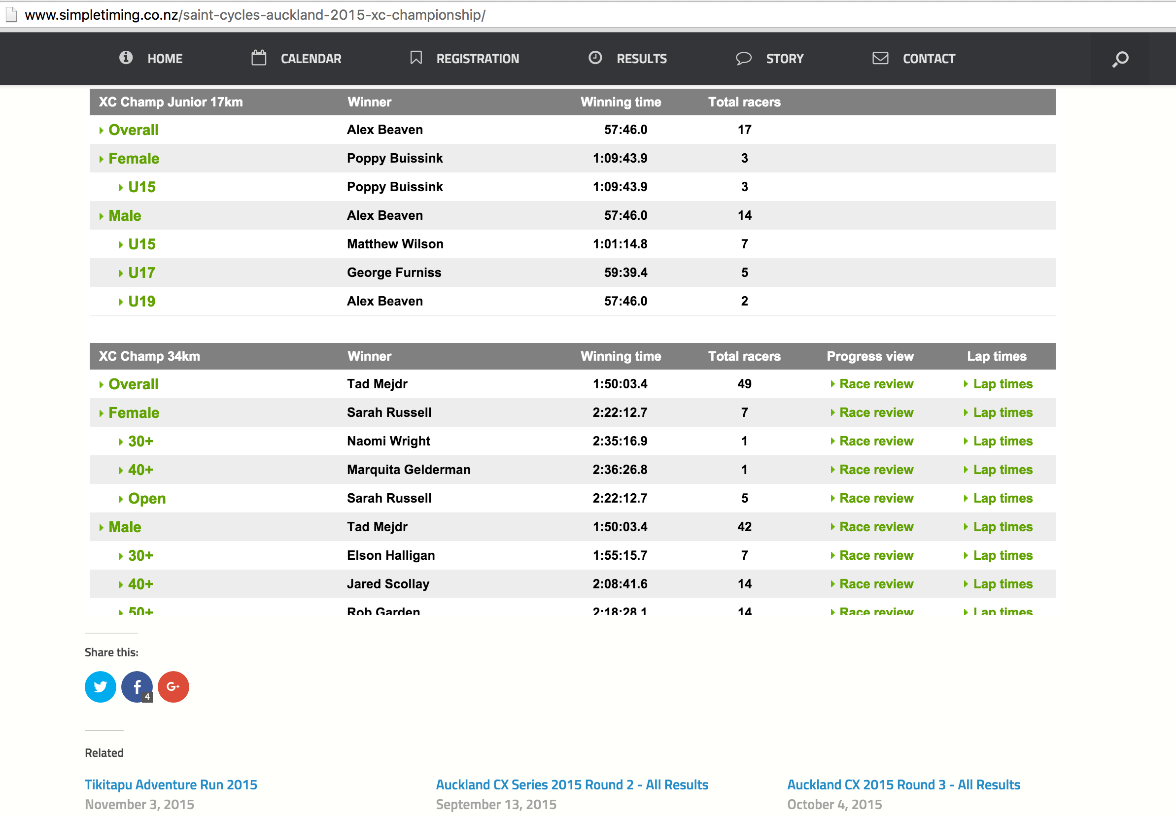Expand U17 male junior category

click(x=141, y=272)
